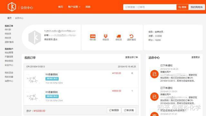
Task: Select 待收货 in the left sidebar
Action: tap(8, 38)
